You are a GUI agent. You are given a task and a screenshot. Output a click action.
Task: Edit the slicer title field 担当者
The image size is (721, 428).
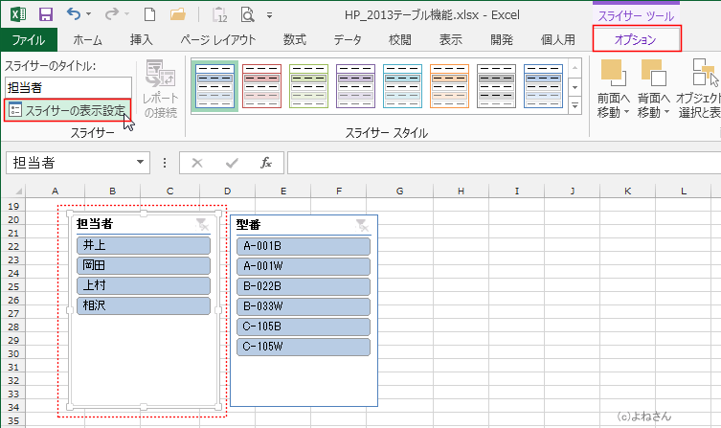(68, 87)
